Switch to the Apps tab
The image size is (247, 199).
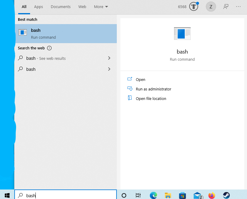(38, 7)
